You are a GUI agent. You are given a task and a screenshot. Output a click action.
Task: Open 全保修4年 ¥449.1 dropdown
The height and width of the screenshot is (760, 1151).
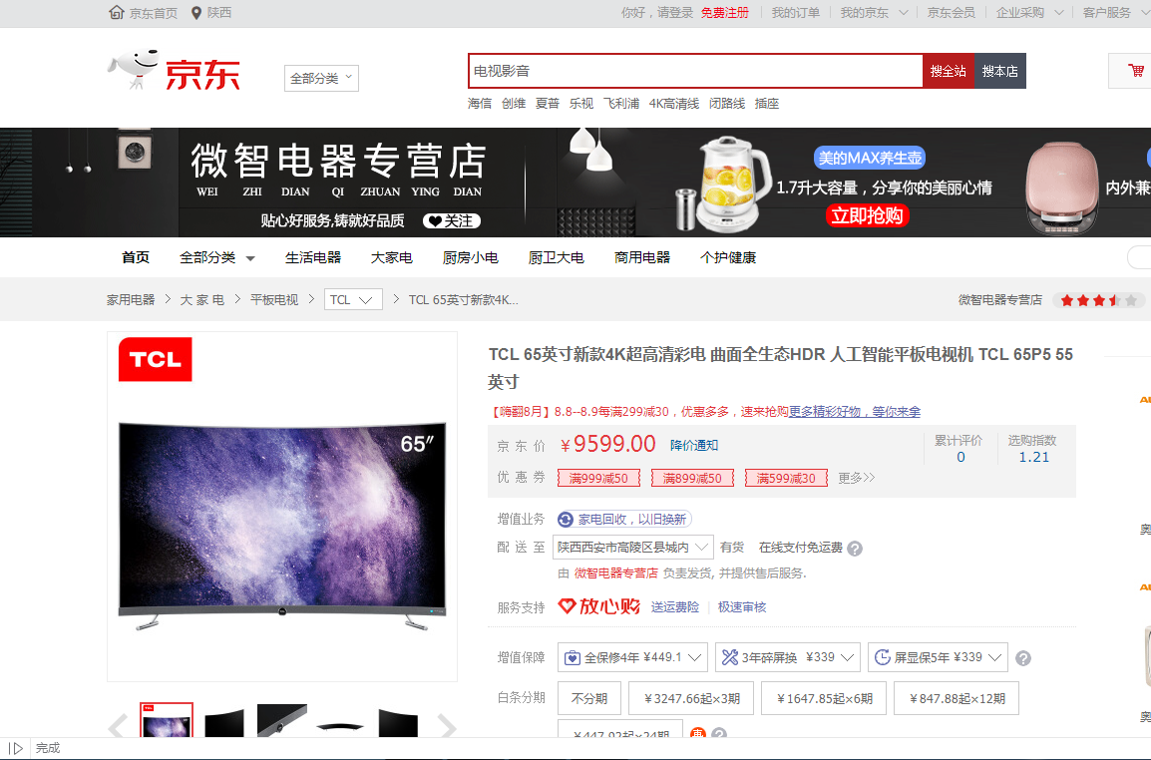(632, 657)
